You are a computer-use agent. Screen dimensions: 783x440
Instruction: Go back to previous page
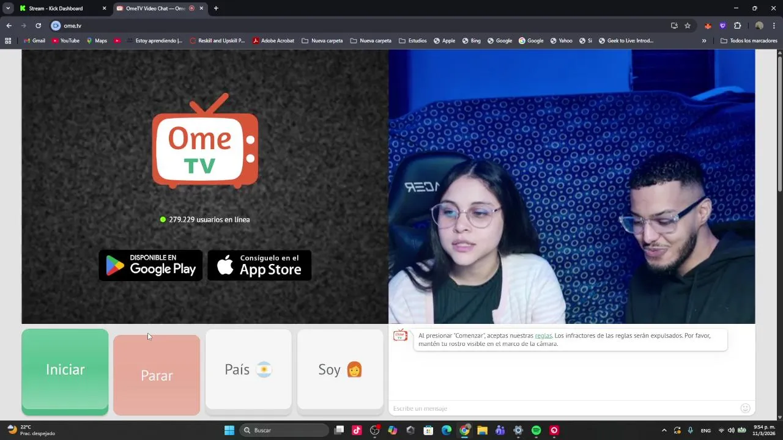[x=9, y=26]
